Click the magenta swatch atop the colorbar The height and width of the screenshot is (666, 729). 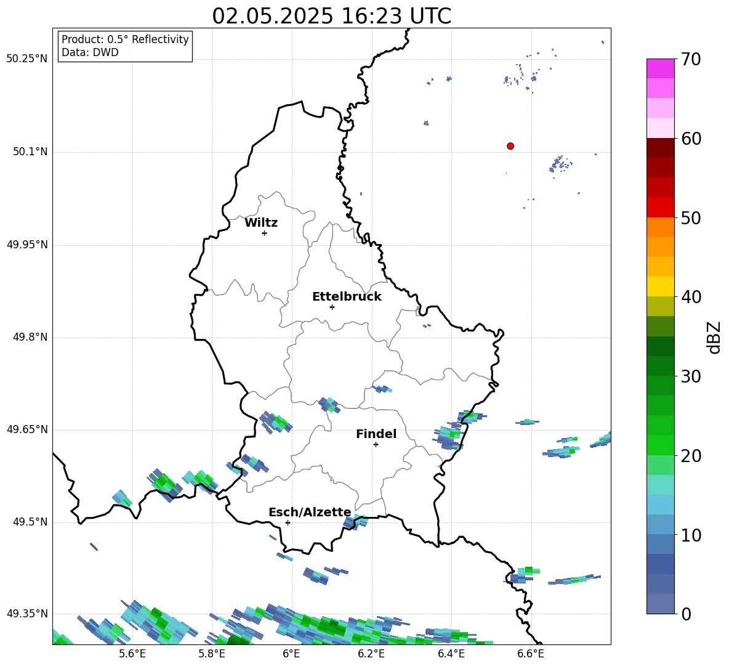point(660,68)
